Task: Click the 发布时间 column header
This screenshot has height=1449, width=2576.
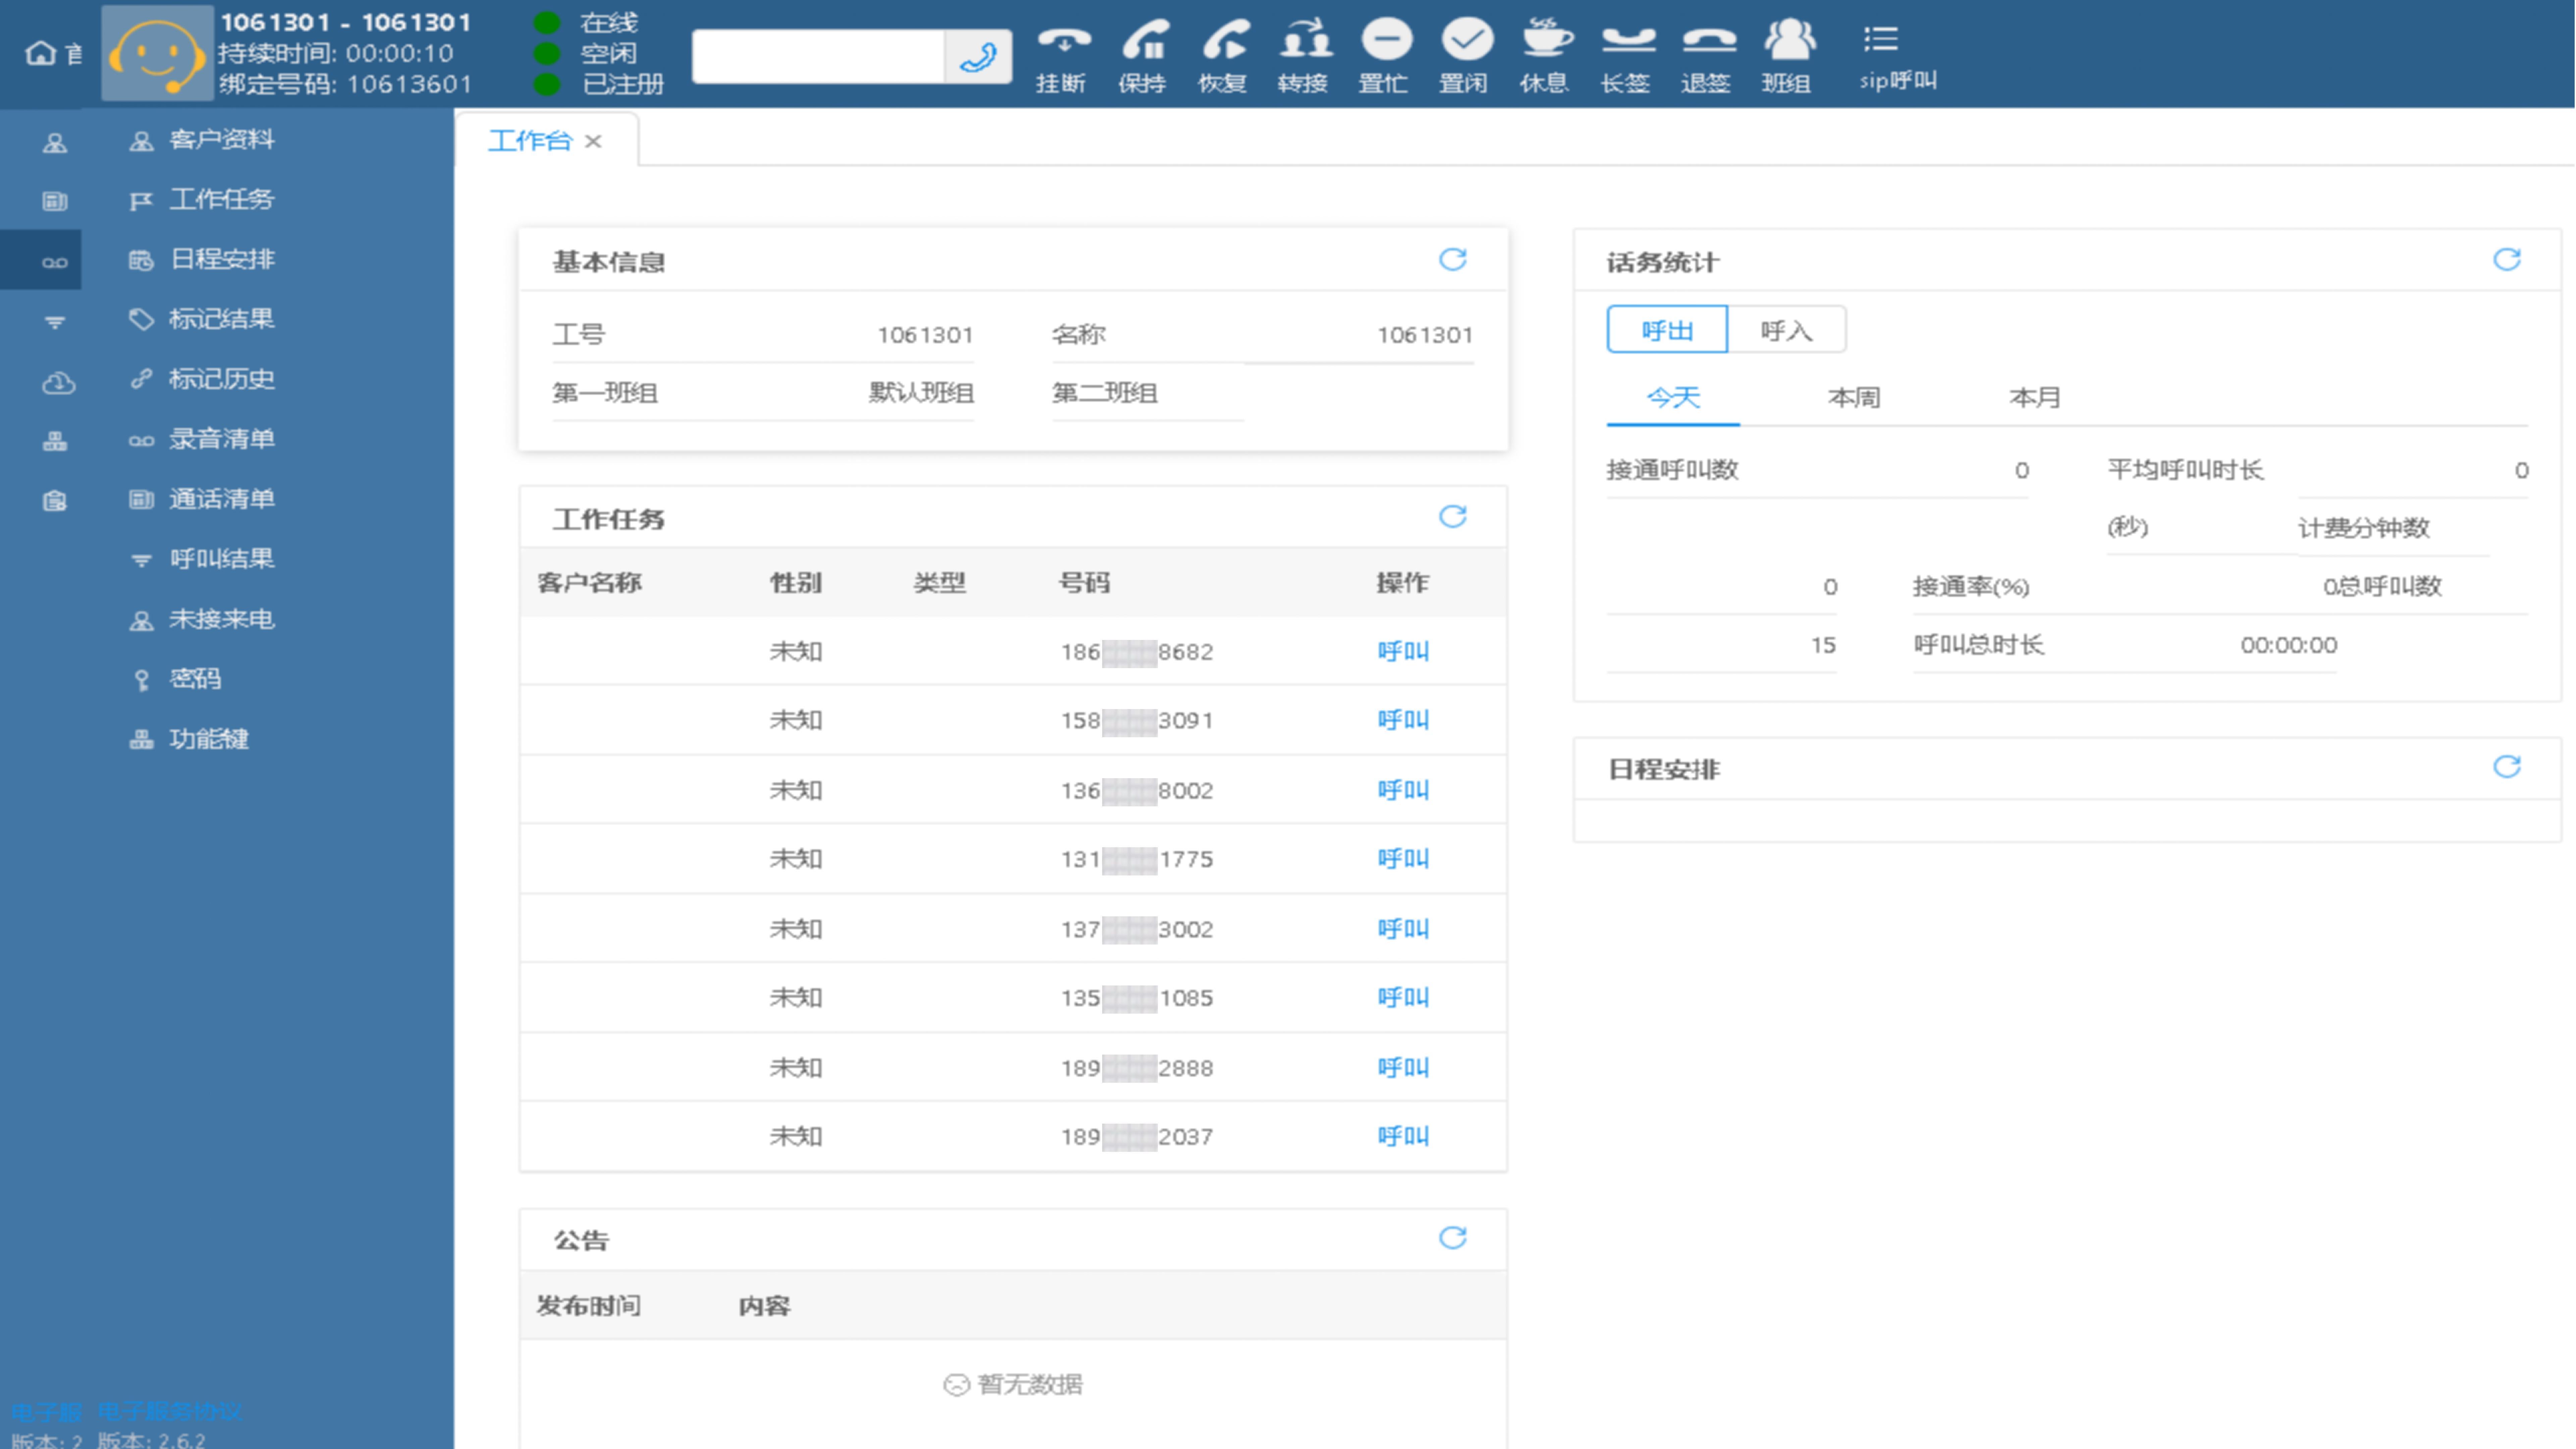Action: click(589, 1306)
